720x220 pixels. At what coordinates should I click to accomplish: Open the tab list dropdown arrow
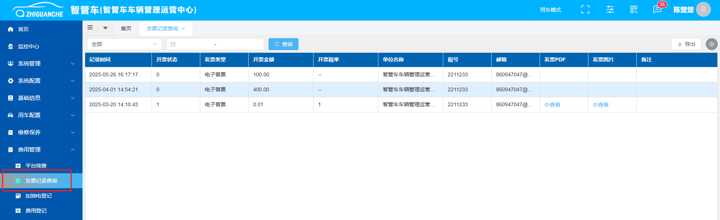pyautogui.click(x=105, y=28)
